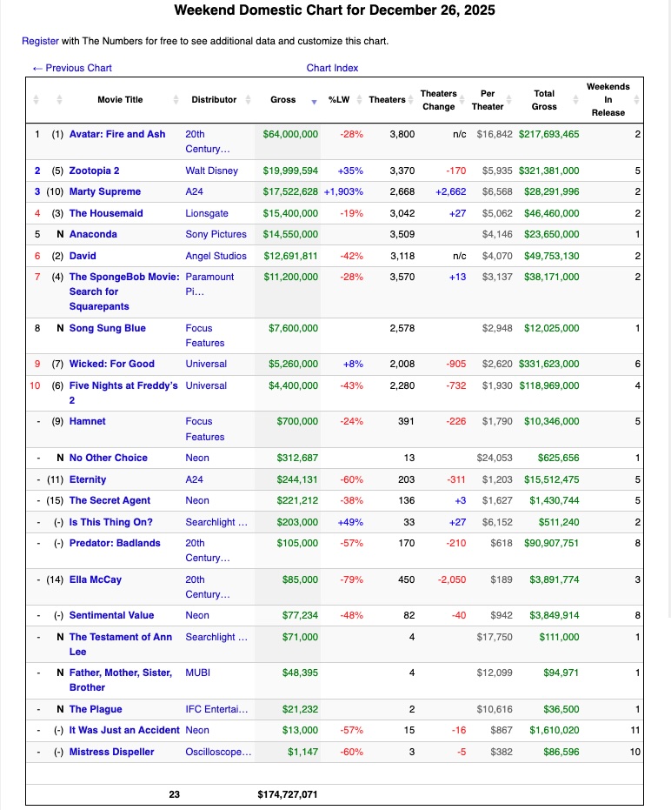This screenshot has width=671, height=810.
Task: Click the Marty Supreme title link
Action: click(105, 191)
